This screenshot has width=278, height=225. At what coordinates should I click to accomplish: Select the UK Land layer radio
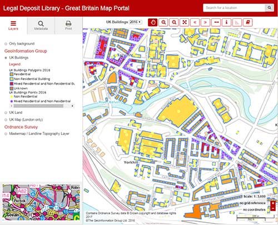click(x=6, y=113)
